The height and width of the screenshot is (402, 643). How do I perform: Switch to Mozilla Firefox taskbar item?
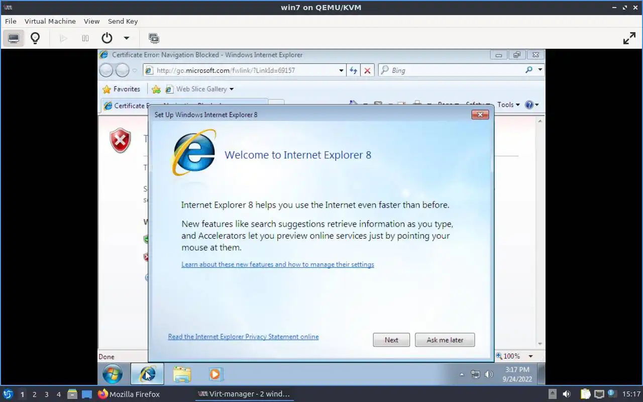(x=129, y=394)
